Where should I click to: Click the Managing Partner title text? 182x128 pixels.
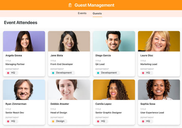pos(15,64)
